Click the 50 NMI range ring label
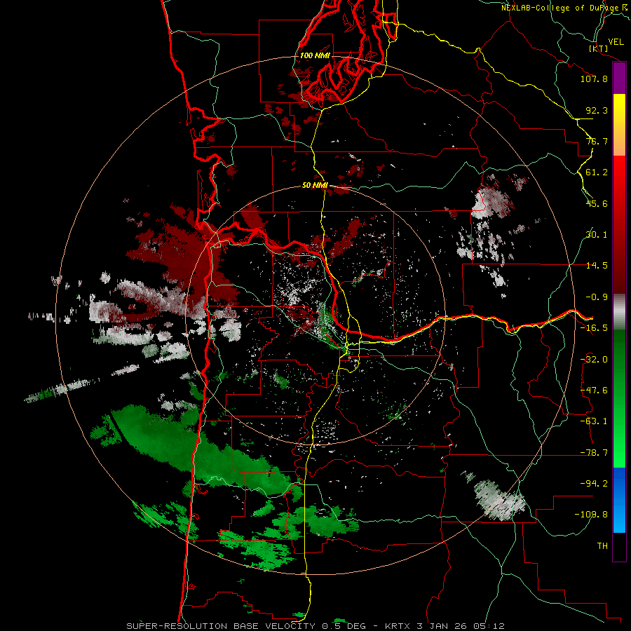This screenshot has width=631, height=631. 315,186
